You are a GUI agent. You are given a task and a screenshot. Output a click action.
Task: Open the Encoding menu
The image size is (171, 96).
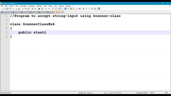(23, 6)
